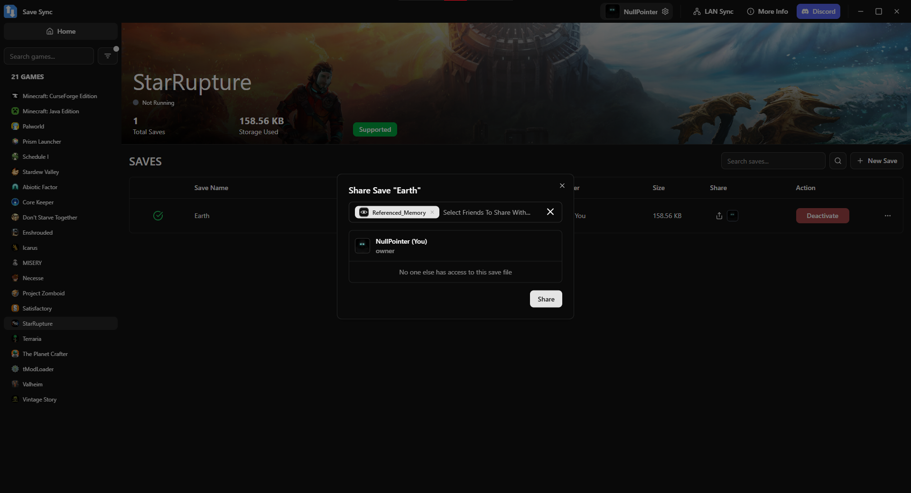Open Satisfactory game page
The image size is (911, 493).
point(61,309)
